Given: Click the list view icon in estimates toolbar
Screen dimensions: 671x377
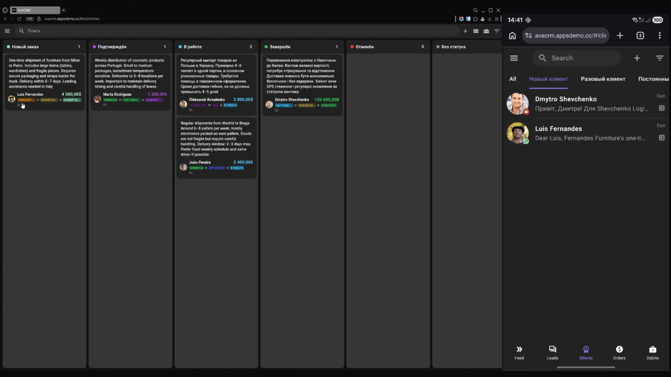Looking at the screenshot, I should (x=476, y=31).
